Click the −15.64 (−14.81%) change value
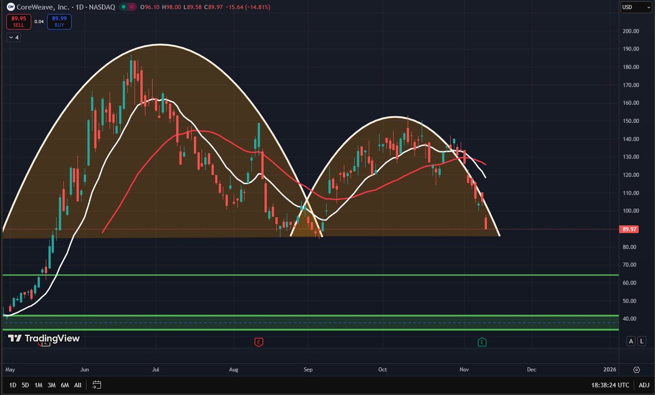Viewport: 655px width, 395px height. (247, 8)
